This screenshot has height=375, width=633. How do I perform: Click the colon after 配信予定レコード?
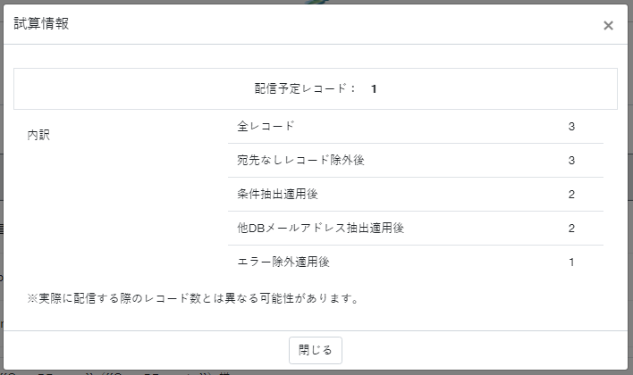(353, 88)
